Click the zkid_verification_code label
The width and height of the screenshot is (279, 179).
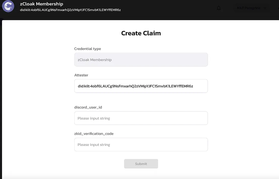tap(94, 134)
